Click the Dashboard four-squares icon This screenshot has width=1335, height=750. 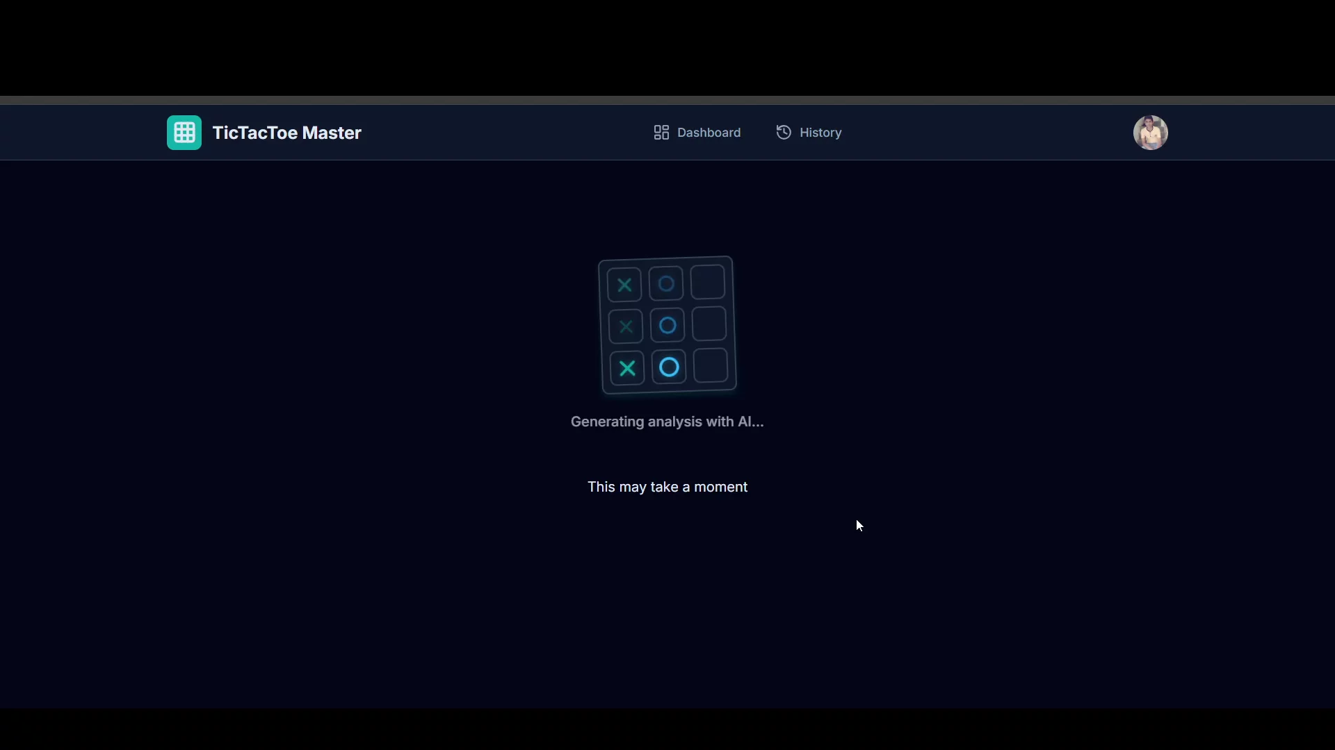pyautogui.click(x=661, y=133)
